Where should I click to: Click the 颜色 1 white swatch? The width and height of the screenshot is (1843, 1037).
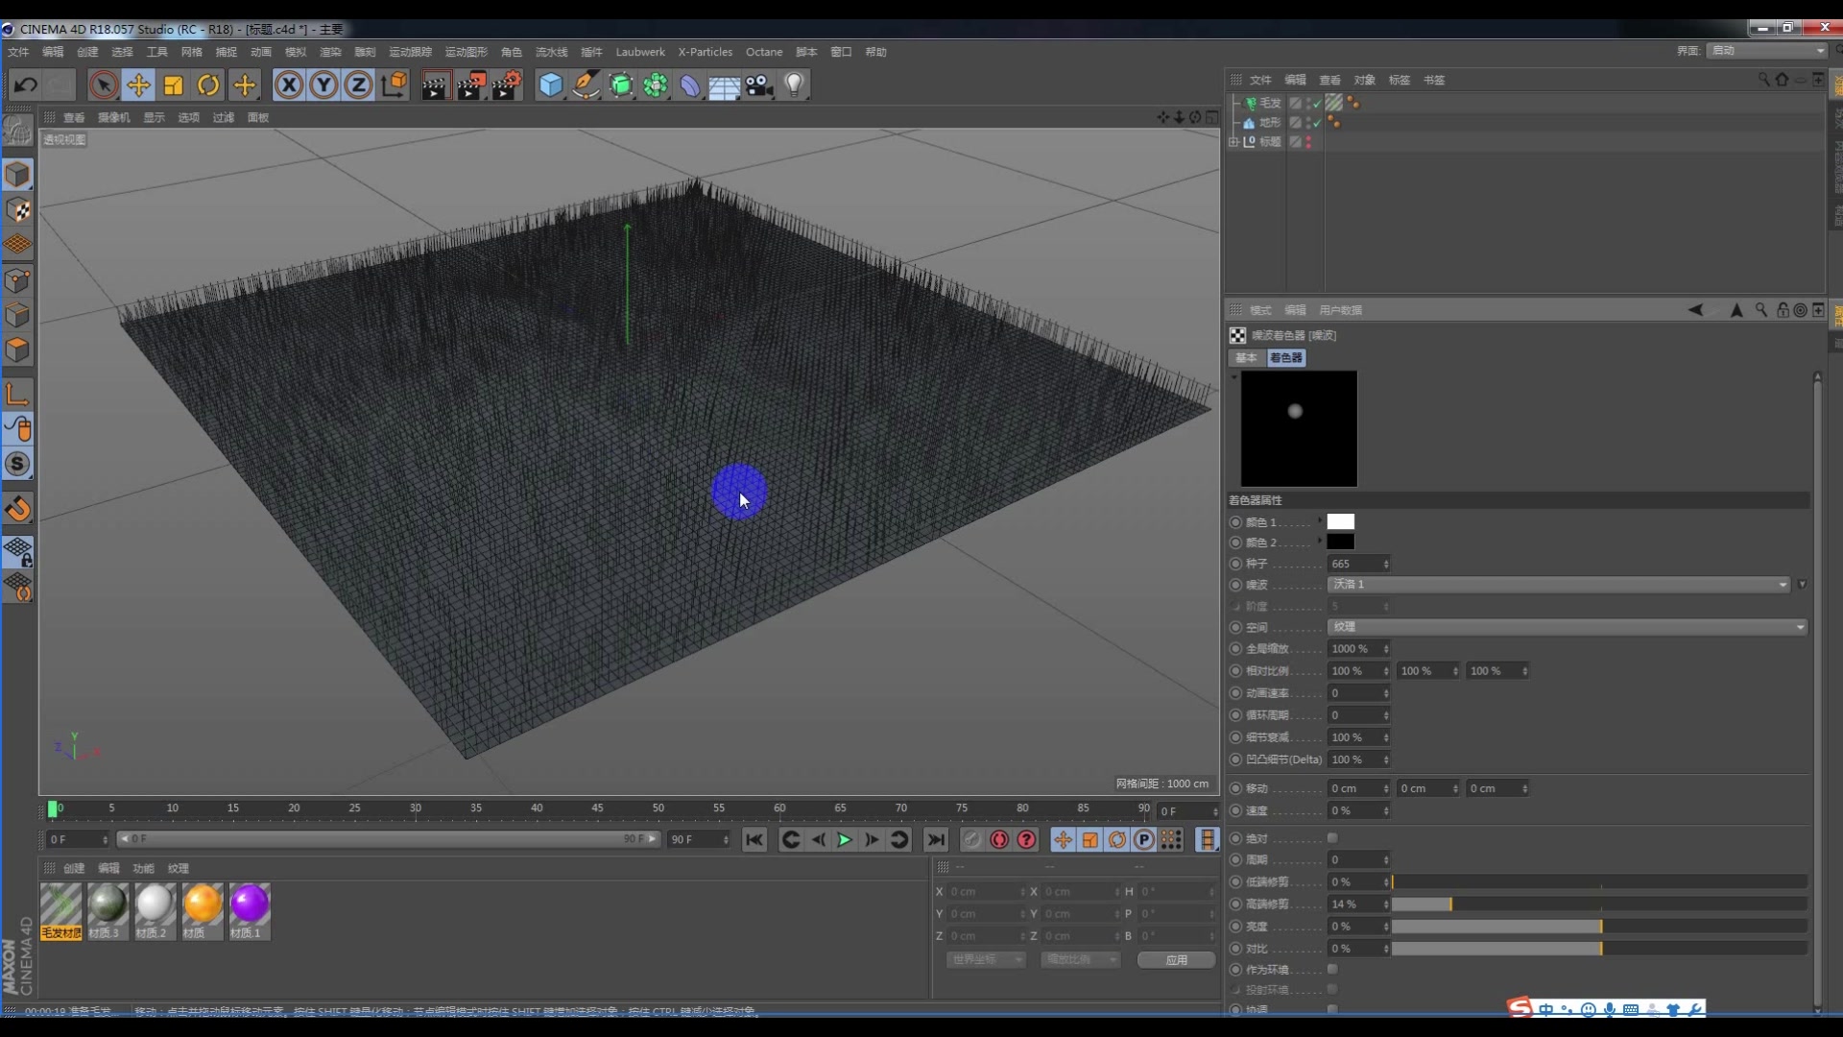point(1340,521)
